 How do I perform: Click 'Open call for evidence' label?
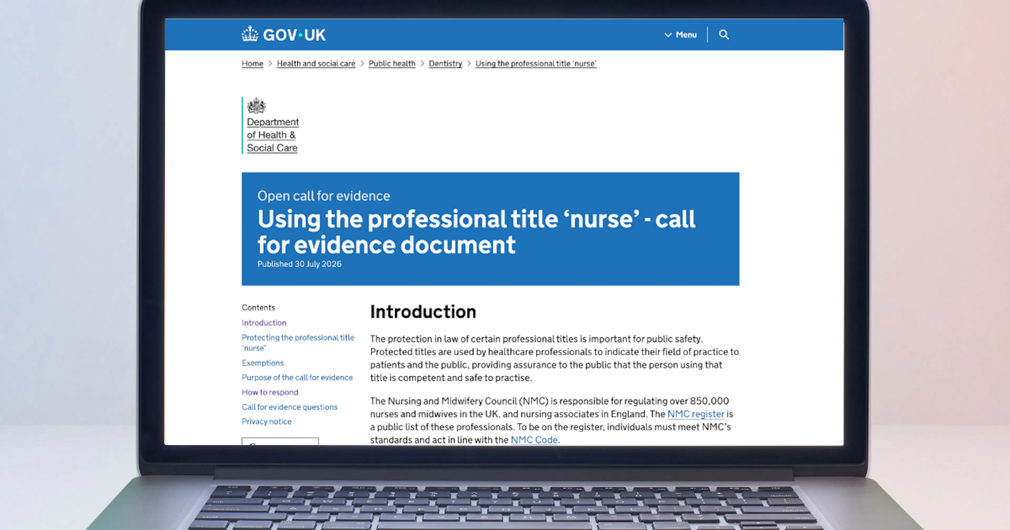click(x=324, y=196)
